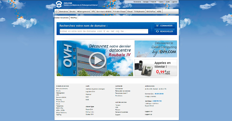Open Serveurs mutualisés footer link
The image size is (232, 121).
click(x=122, y=112)
